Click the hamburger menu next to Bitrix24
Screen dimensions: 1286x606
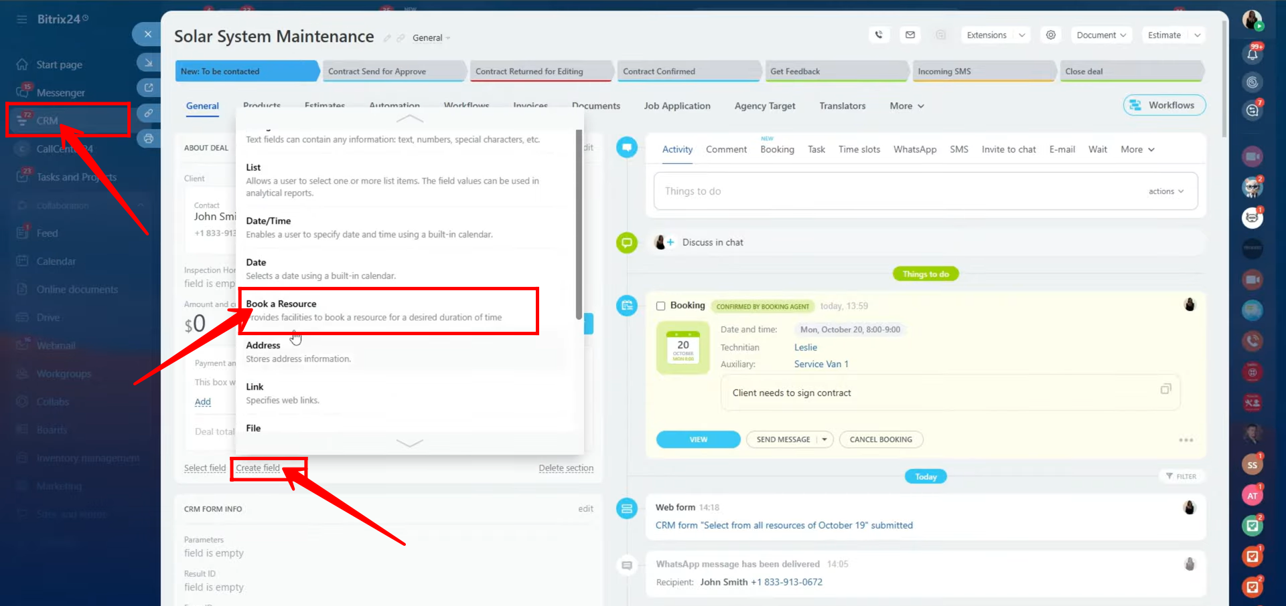point(22,19)
